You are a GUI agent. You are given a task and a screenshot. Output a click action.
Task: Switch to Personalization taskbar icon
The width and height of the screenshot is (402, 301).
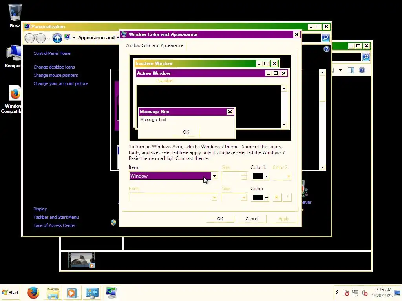pos(111,292)
